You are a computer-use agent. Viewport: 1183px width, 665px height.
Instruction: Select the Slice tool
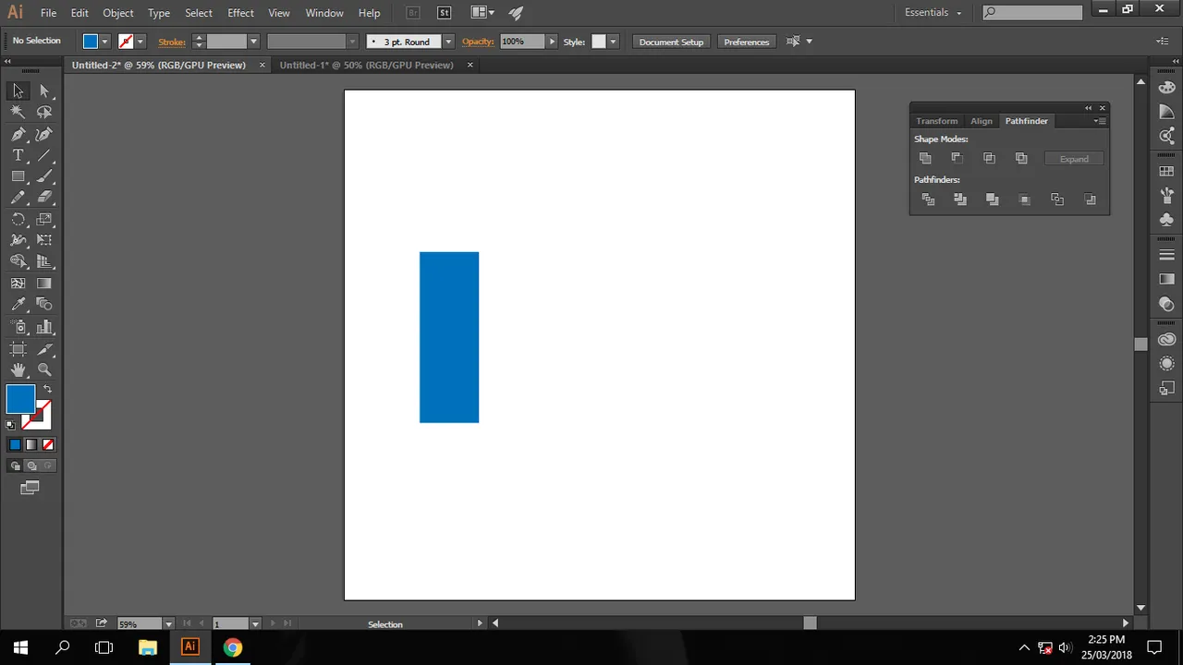click(x=44, y=349)
